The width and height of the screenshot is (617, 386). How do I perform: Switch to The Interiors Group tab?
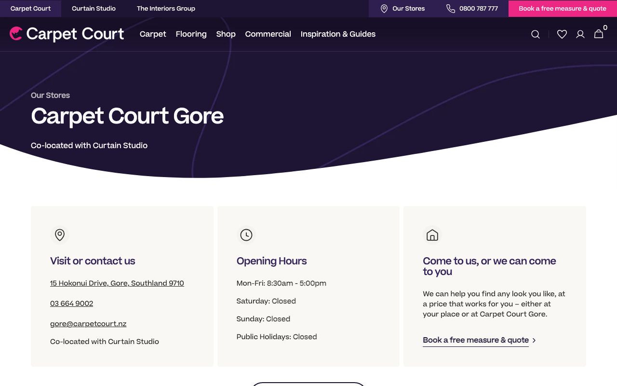166,9
